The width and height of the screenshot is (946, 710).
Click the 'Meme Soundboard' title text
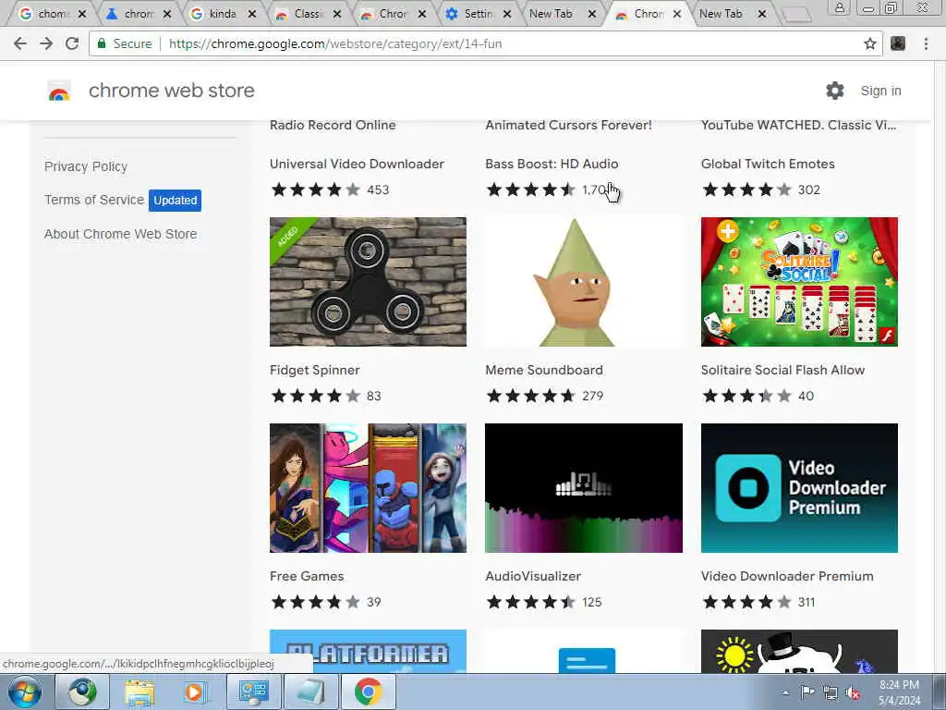click(543, 370)
